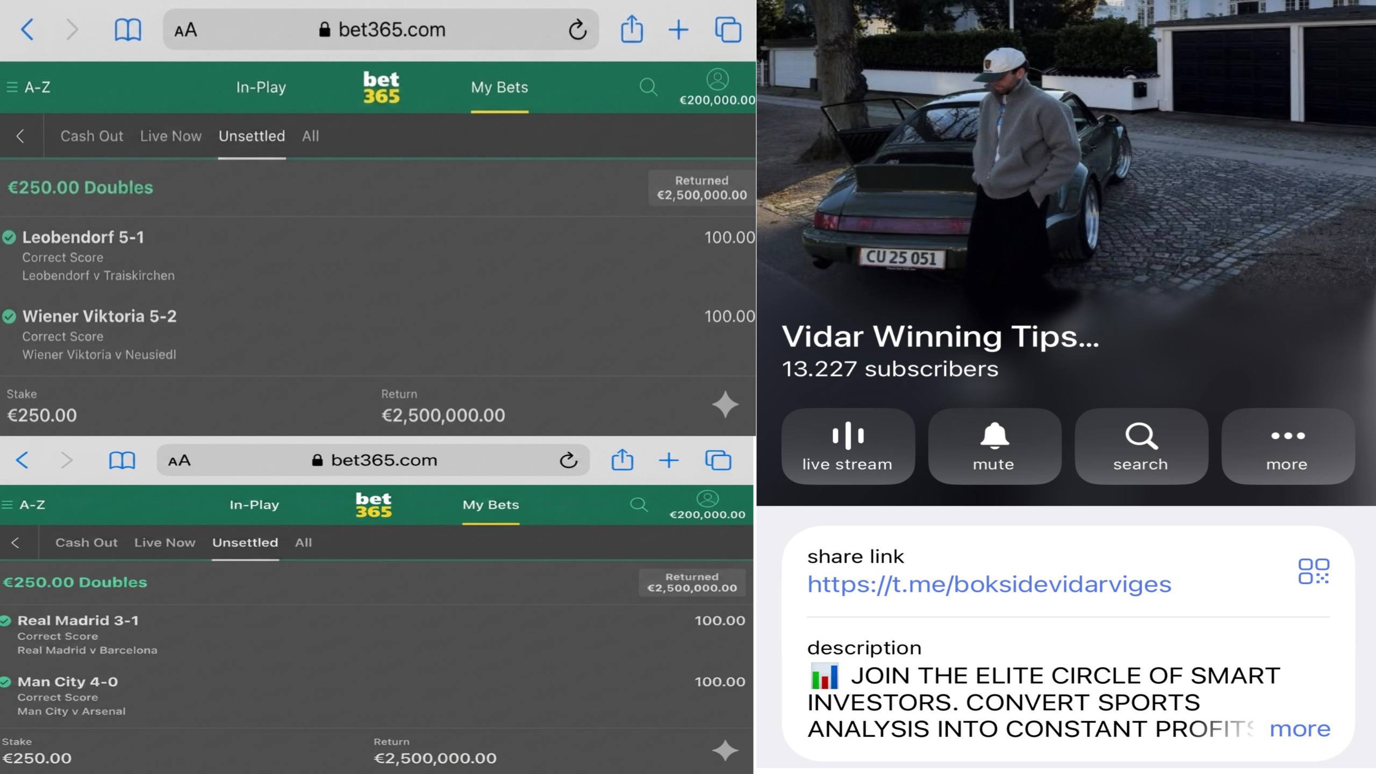The image size is (1376, 774).
Task: Add a new tab in the upper Safari toolbar
Action: (678, 30)
